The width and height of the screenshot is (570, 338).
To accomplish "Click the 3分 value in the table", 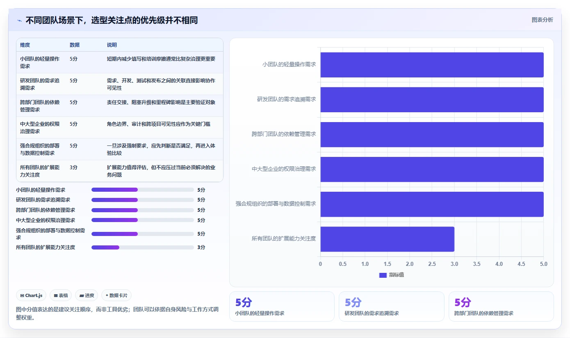I will [x=73, y=167].
